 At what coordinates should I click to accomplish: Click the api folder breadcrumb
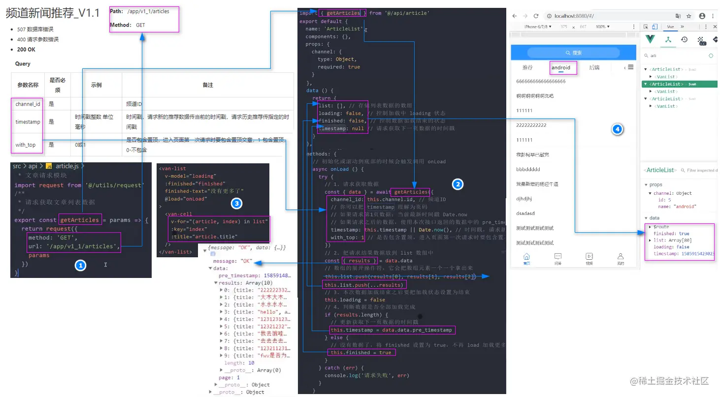pos(33,166)
